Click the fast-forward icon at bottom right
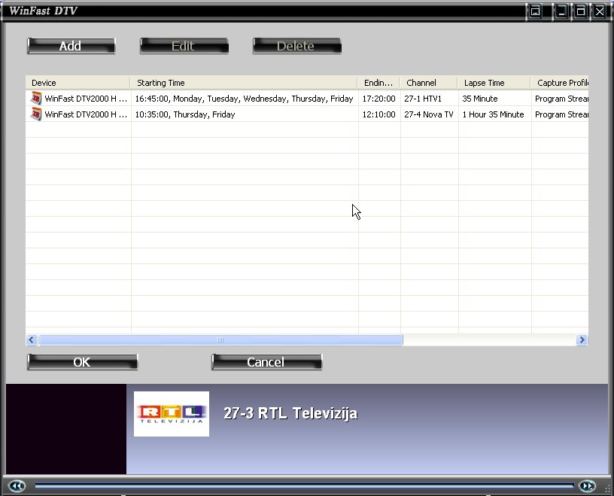Image resolution: width=614 pixels, height=496 pixels. coord(587,486)
